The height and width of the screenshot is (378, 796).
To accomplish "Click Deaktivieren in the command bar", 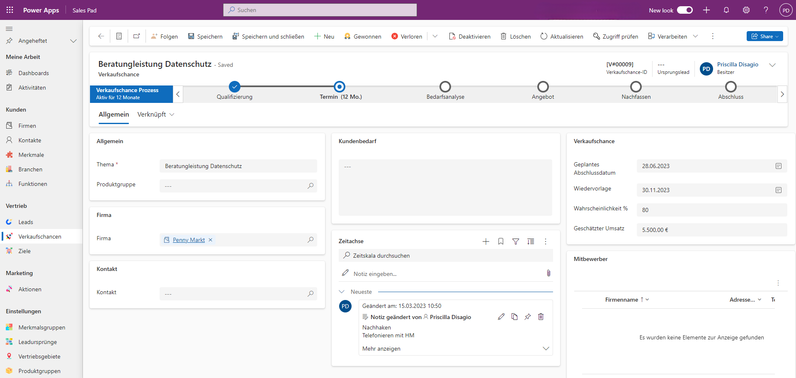I will pos(470,37).
